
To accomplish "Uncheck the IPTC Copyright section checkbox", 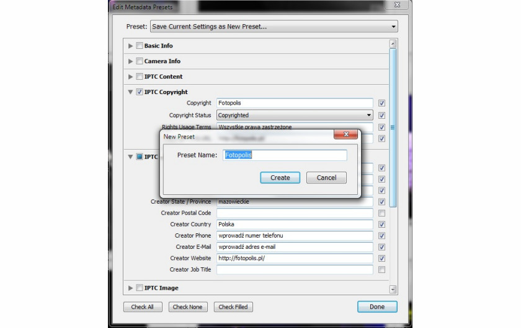I will click(x=140, y=92).
